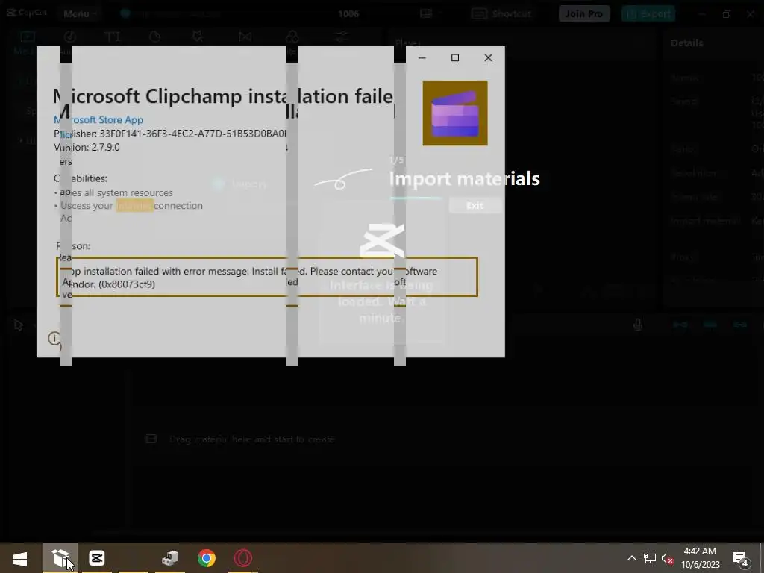764x573 pixels.
Task: Click the layout icon in CapCut title bar
Action: coord(426,13)
